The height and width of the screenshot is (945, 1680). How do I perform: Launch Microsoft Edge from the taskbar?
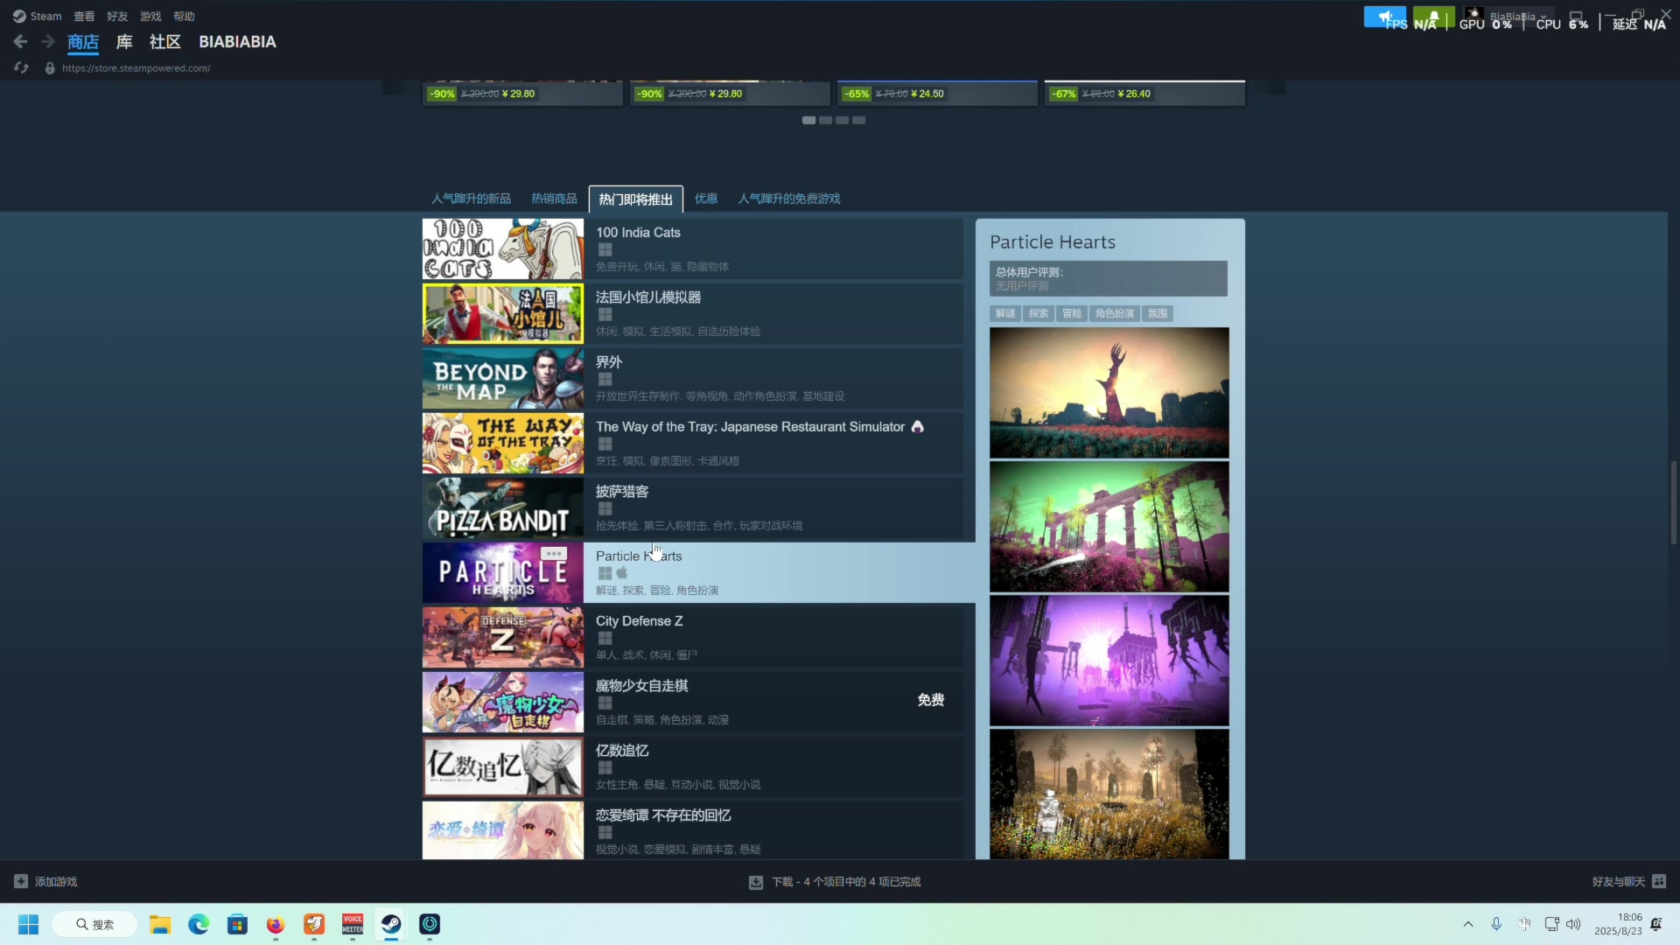(199, 924)
